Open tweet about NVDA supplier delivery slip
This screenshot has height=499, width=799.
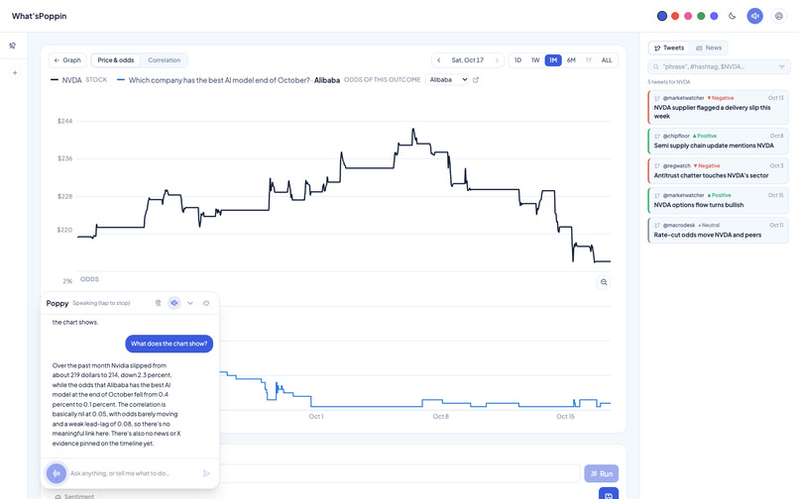coord(719,107)
